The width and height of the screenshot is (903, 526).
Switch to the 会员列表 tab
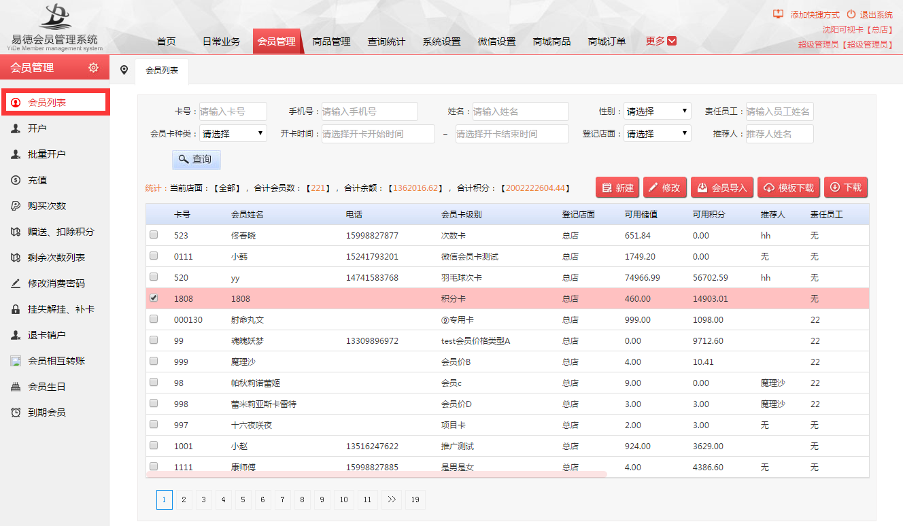click(x=162, y=71)
